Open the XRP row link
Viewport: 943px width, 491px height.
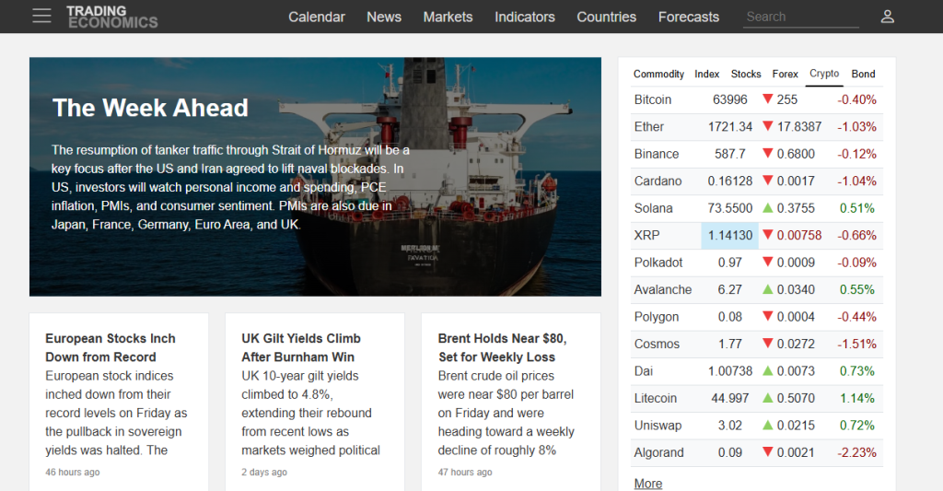646,235
